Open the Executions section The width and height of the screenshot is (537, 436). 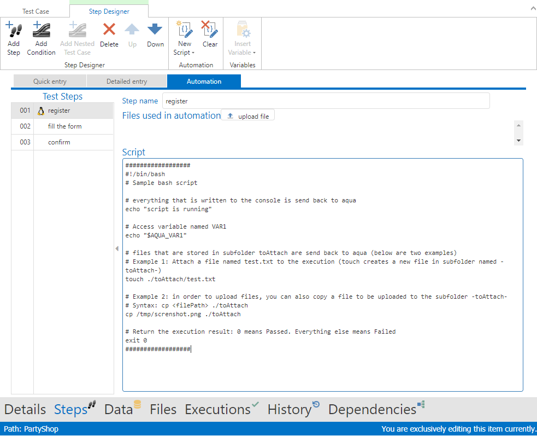pos(217,409)
